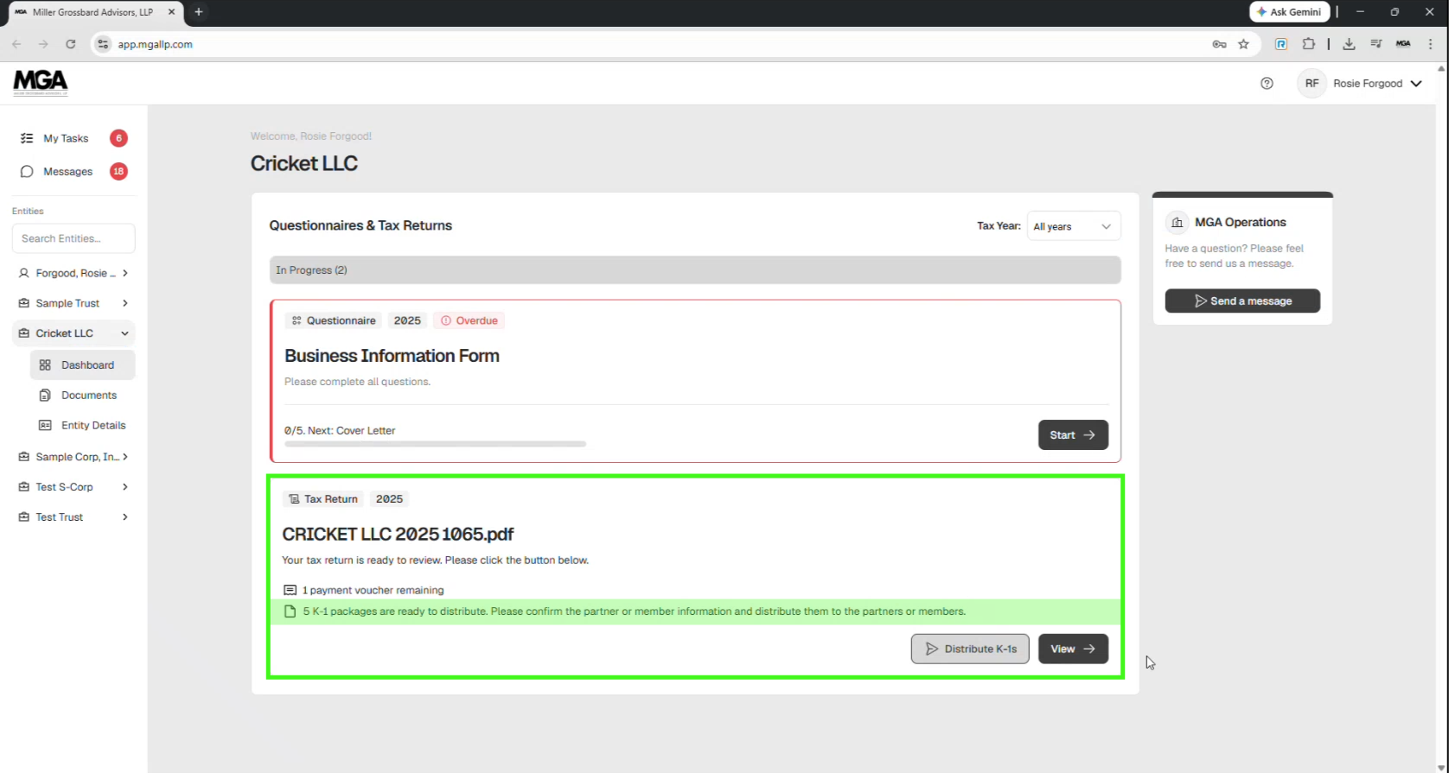Click the blue extension icon next to star
The width and height of the screenshot is (1449, 773).
pyautogui.click(x=1281, y=44)
